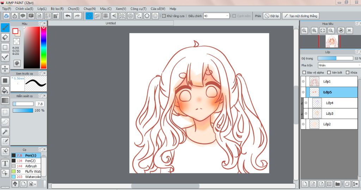Enable parallel lines snap guide
361x190 pixels.
pyautogui.click(x=97, y=16)
